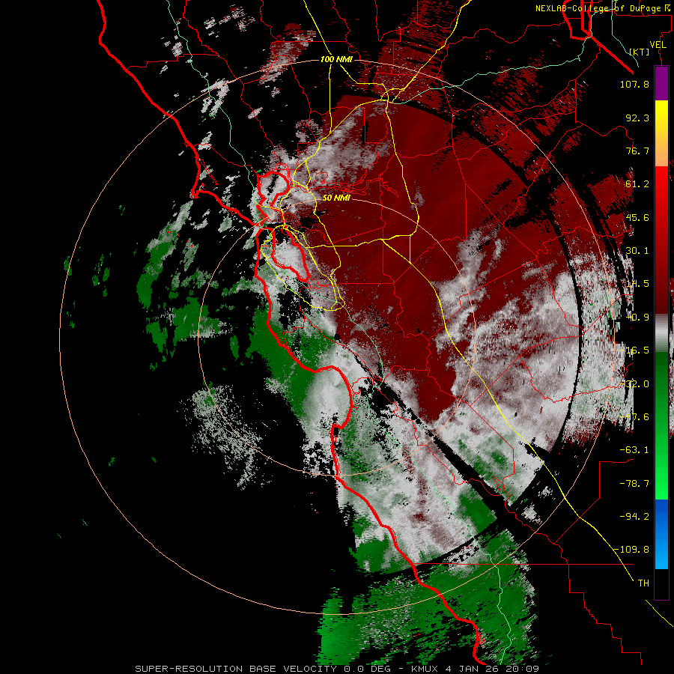Click the 45.6 velocity scale value

click(x=637, y=217)
